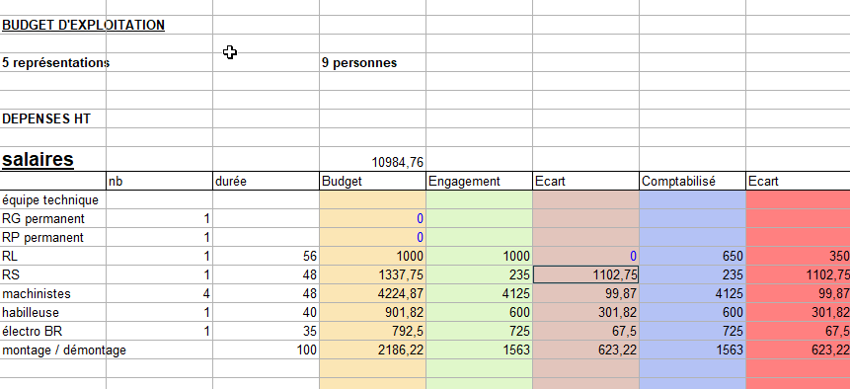Click the RL Ecart cell showing blue 0
Screen dimensions: 850x389
585,257
